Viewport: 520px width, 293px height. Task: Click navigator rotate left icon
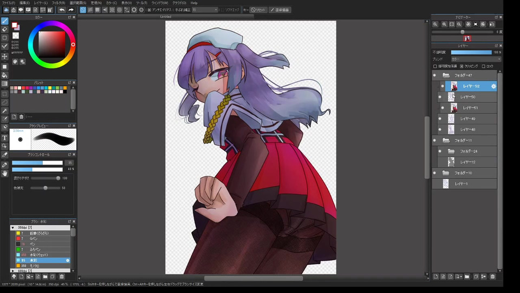click(x=468, y=24)
